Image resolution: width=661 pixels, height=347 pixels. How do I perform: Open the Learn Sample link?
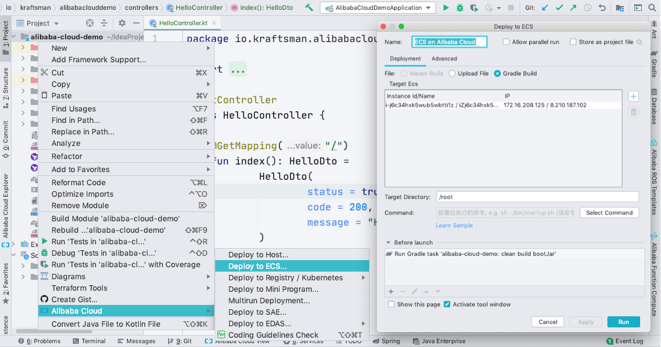point(454,225)
